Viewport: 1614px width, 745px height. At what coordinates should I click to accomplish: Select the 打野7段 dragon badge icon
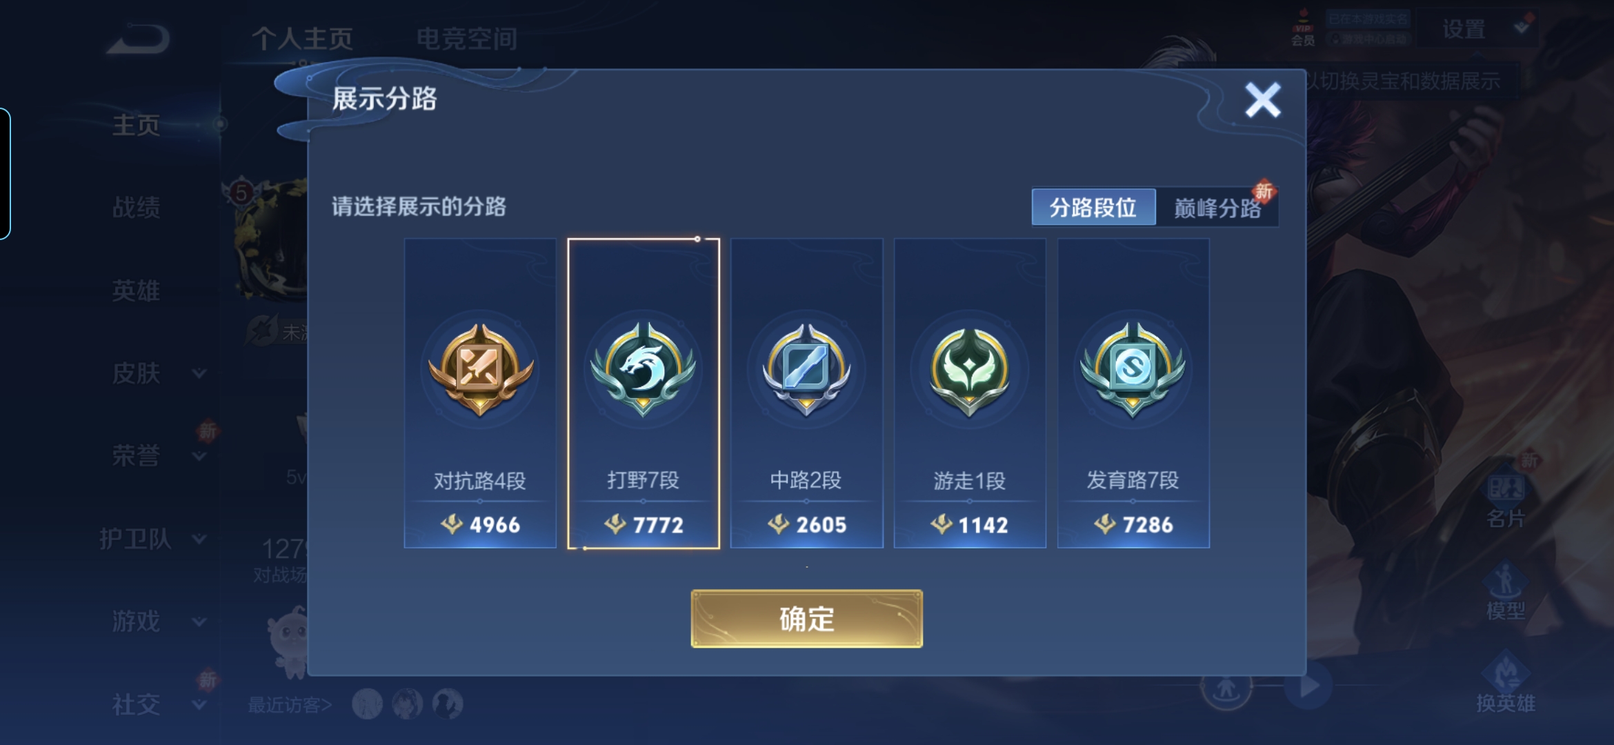(643, 369)
